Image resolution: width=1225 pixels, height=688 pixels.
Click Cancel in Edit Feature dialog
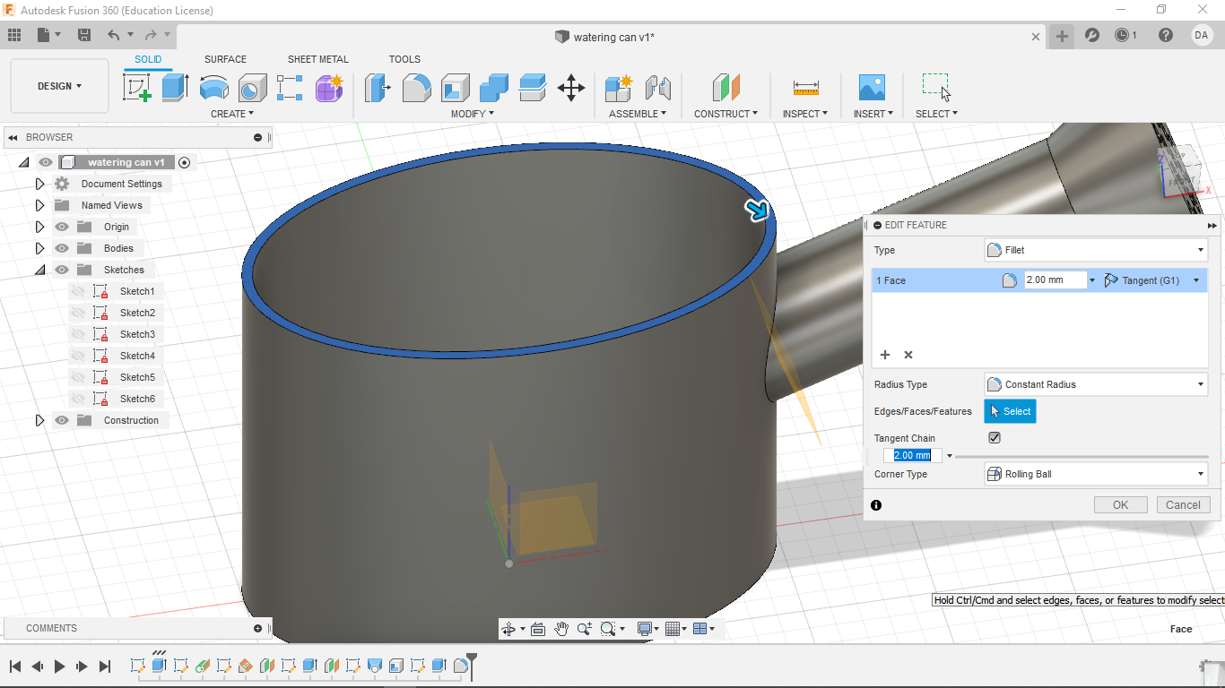(x=1183, y=504)
